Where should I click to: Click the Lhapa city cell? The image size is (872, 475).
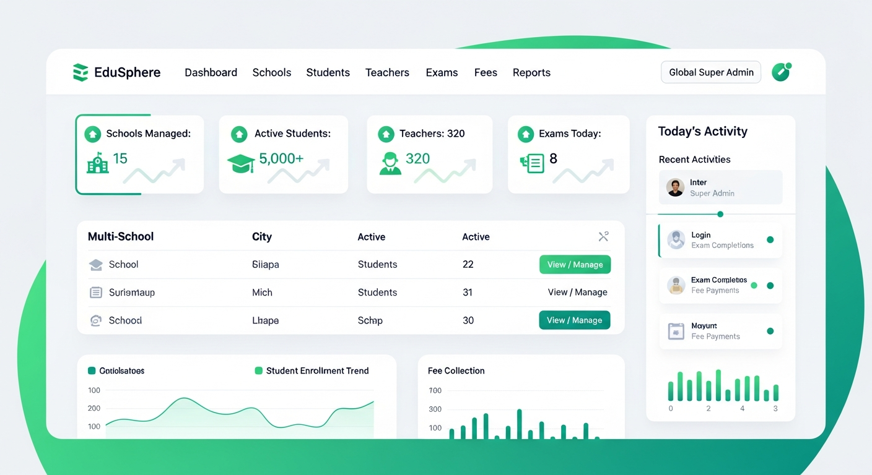(x=266, y=320)
